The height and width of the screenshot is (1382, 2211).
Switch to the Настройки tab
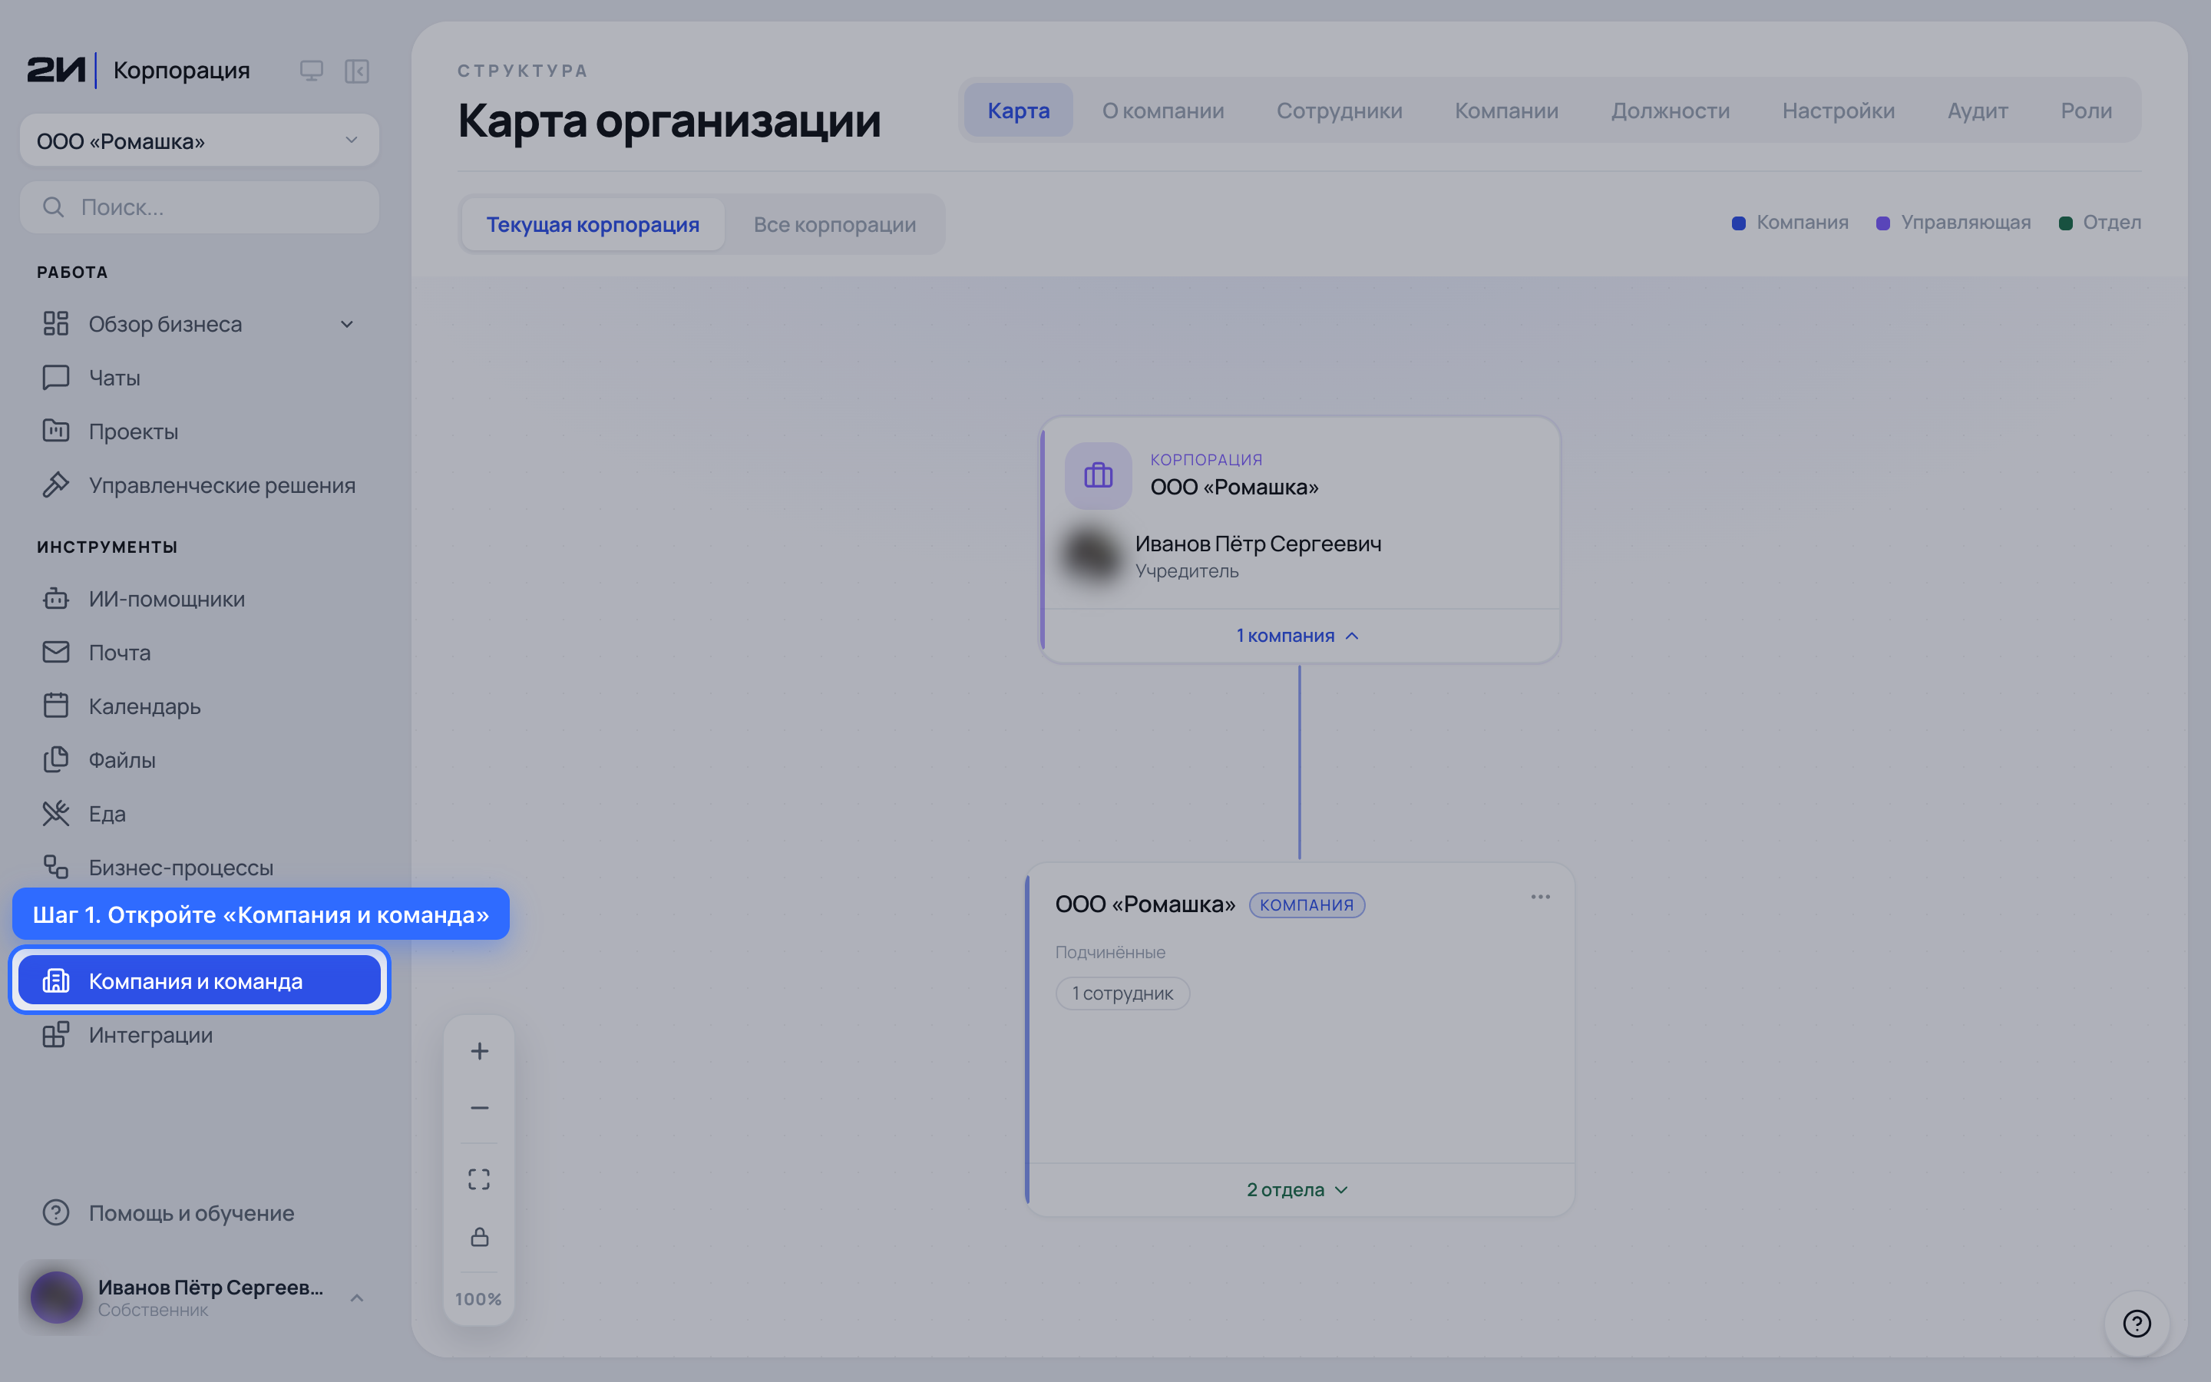[x=1838, y=111]
